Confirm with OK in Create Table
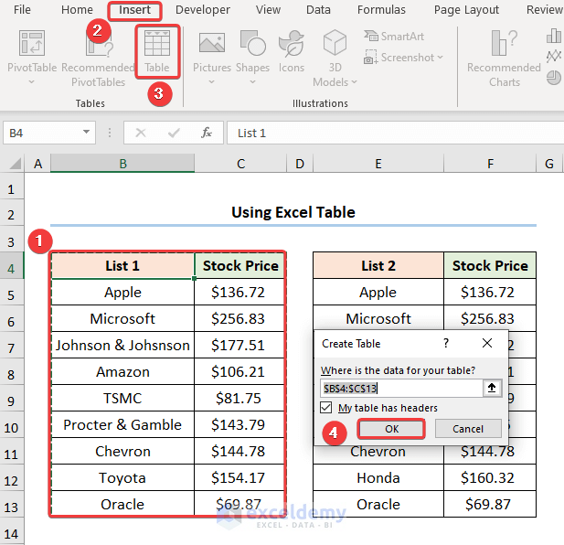The image size is (564, 545). (391, 429)
